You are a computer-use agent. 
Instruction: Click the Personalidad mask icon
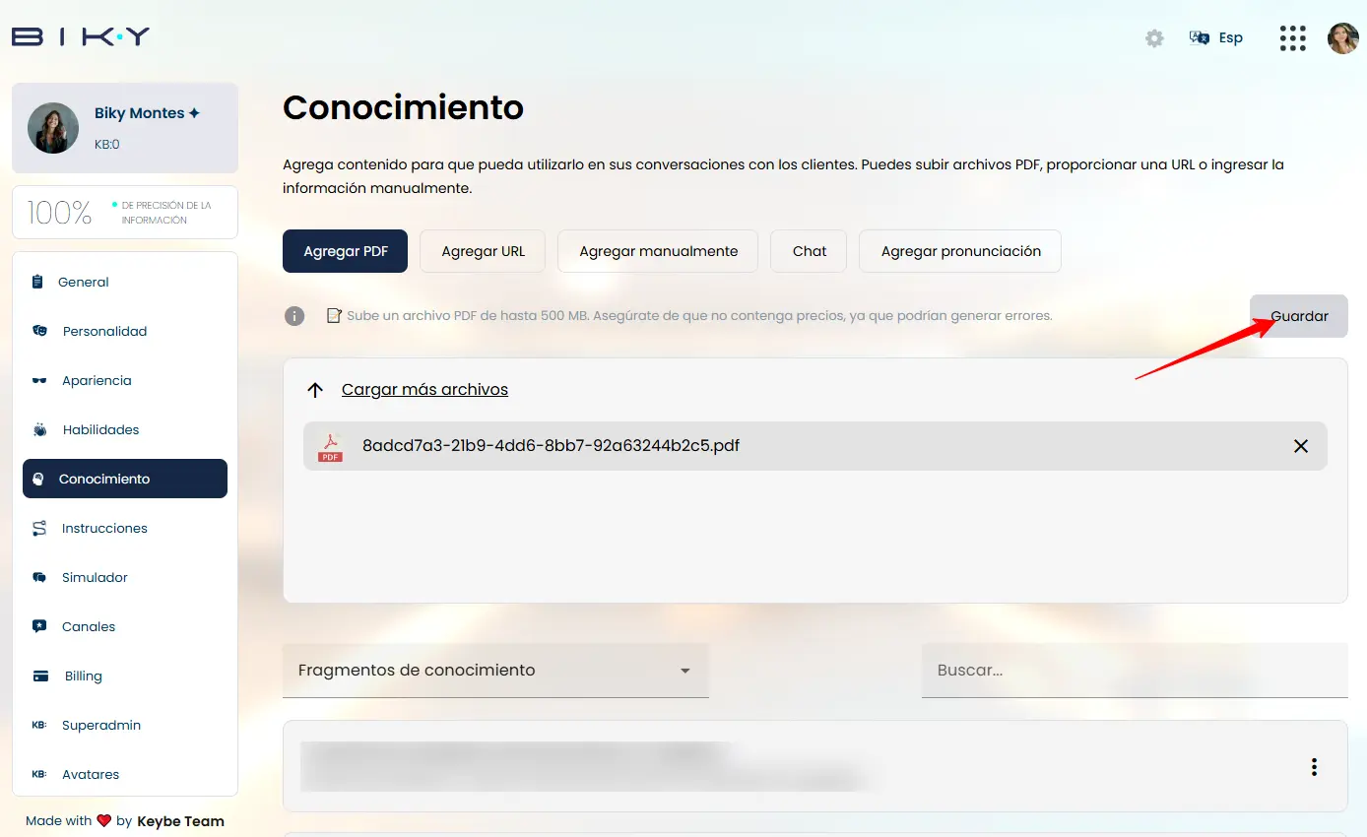point(39,331)
